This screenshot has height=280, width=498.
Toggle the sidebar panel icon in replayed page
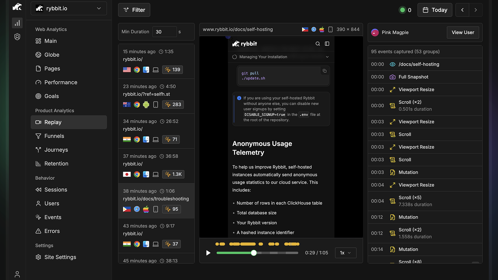(327, 44)
